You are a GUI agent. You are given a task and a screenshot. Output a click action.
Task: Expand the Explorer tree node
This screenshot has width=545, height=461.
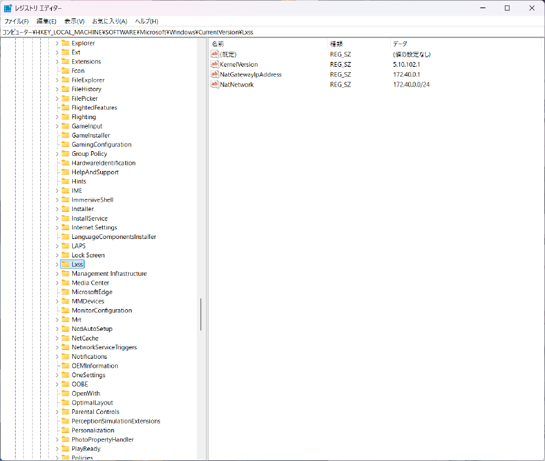[x=57, y=43]
